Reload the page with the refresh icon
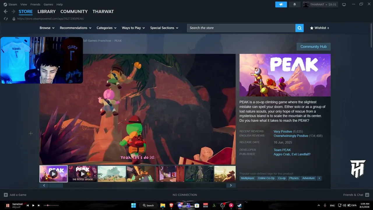Viewport: 373px width, 210px height. tap(6, 19)
